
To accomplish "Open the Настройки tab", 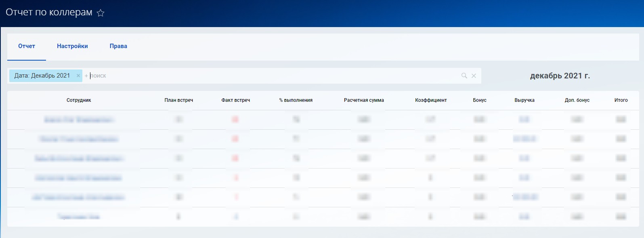I will click(x=72, y=46).
